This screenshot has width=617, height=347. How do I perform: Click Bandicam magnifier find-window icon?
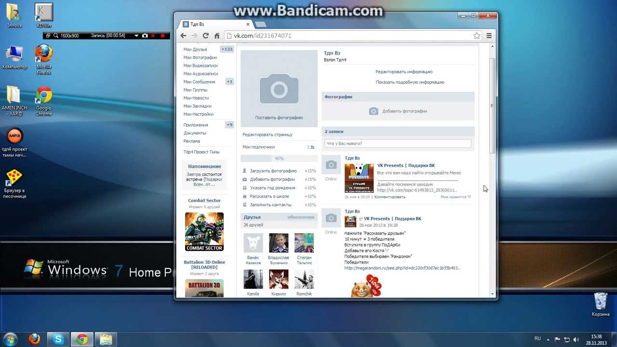[56, 36]
